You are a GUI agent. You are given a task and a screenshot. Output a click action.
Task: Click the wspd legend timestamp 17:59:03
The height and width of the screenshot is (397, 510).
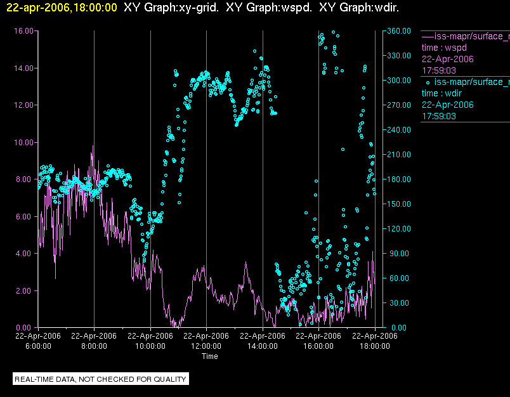coord(439,70)
